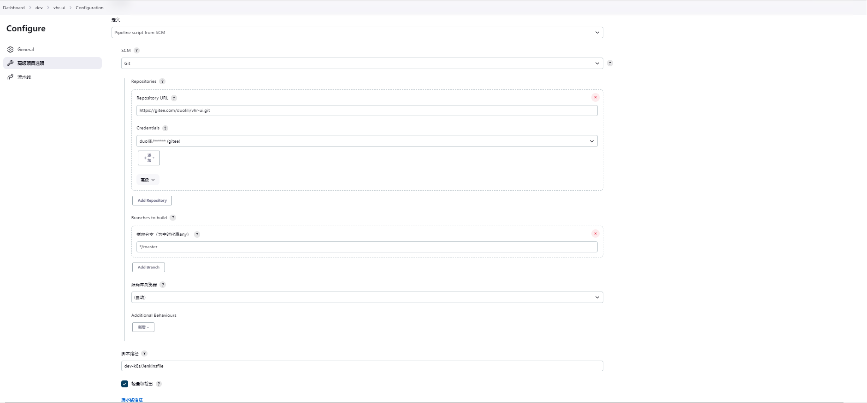
Task: Open vhr-ui breadcrumb
Action: point(59,8)
